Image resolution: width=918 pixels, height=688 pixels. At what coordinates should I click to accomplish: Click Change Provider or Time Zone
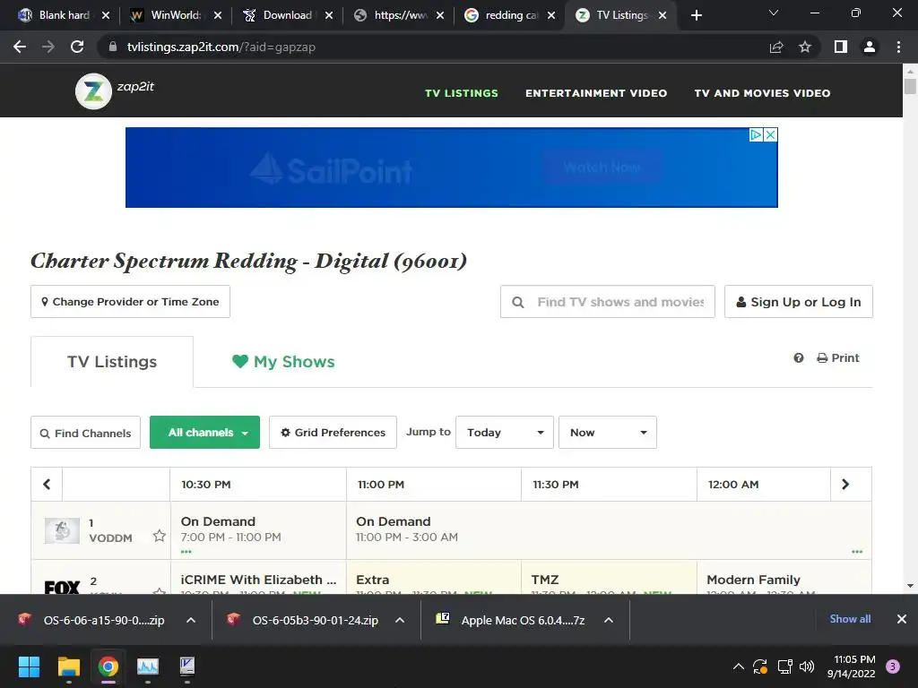pos(130,301)
